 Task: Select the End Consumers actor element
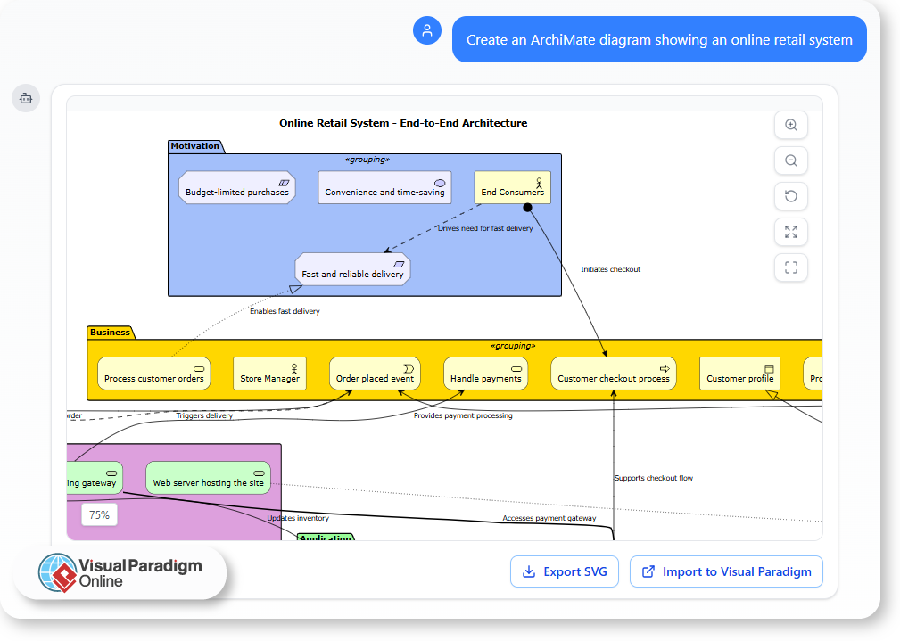tap(512, 186)
